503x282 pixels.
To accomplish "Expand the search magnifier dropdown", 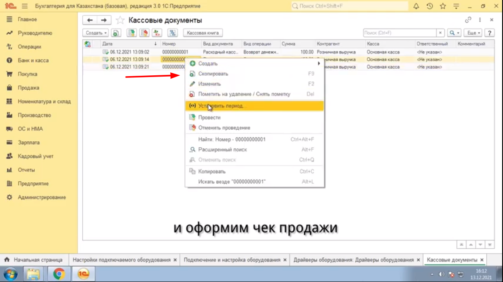I will (454, 33).
